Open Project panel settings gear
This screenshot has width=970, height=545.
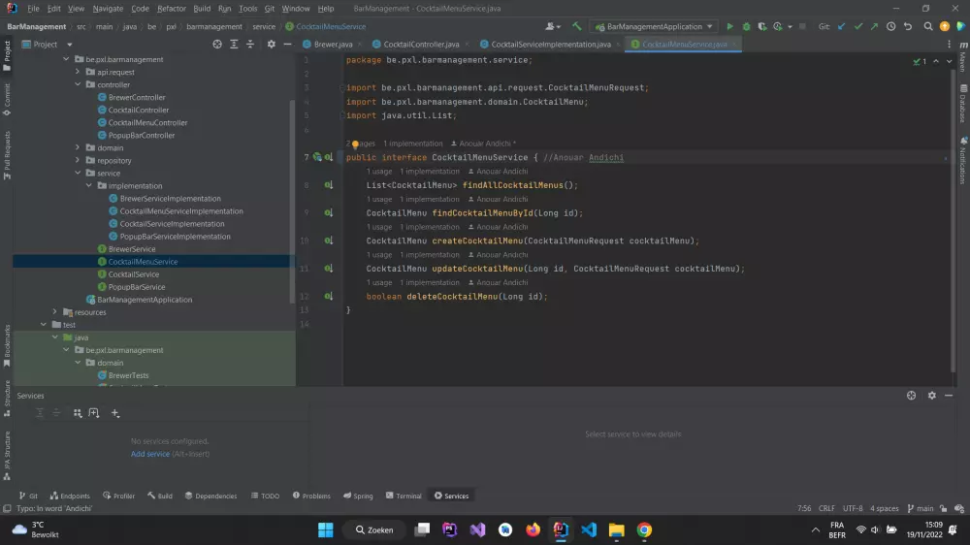(271, 45)
